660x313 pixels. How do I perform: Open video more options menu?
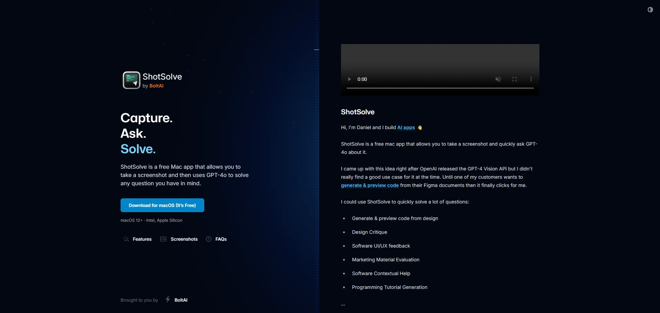(531, 79)
